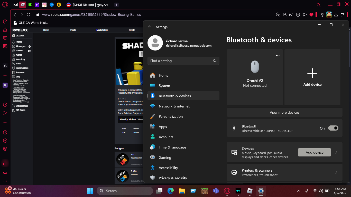Click the Find a setting search box

coord(183,61)
